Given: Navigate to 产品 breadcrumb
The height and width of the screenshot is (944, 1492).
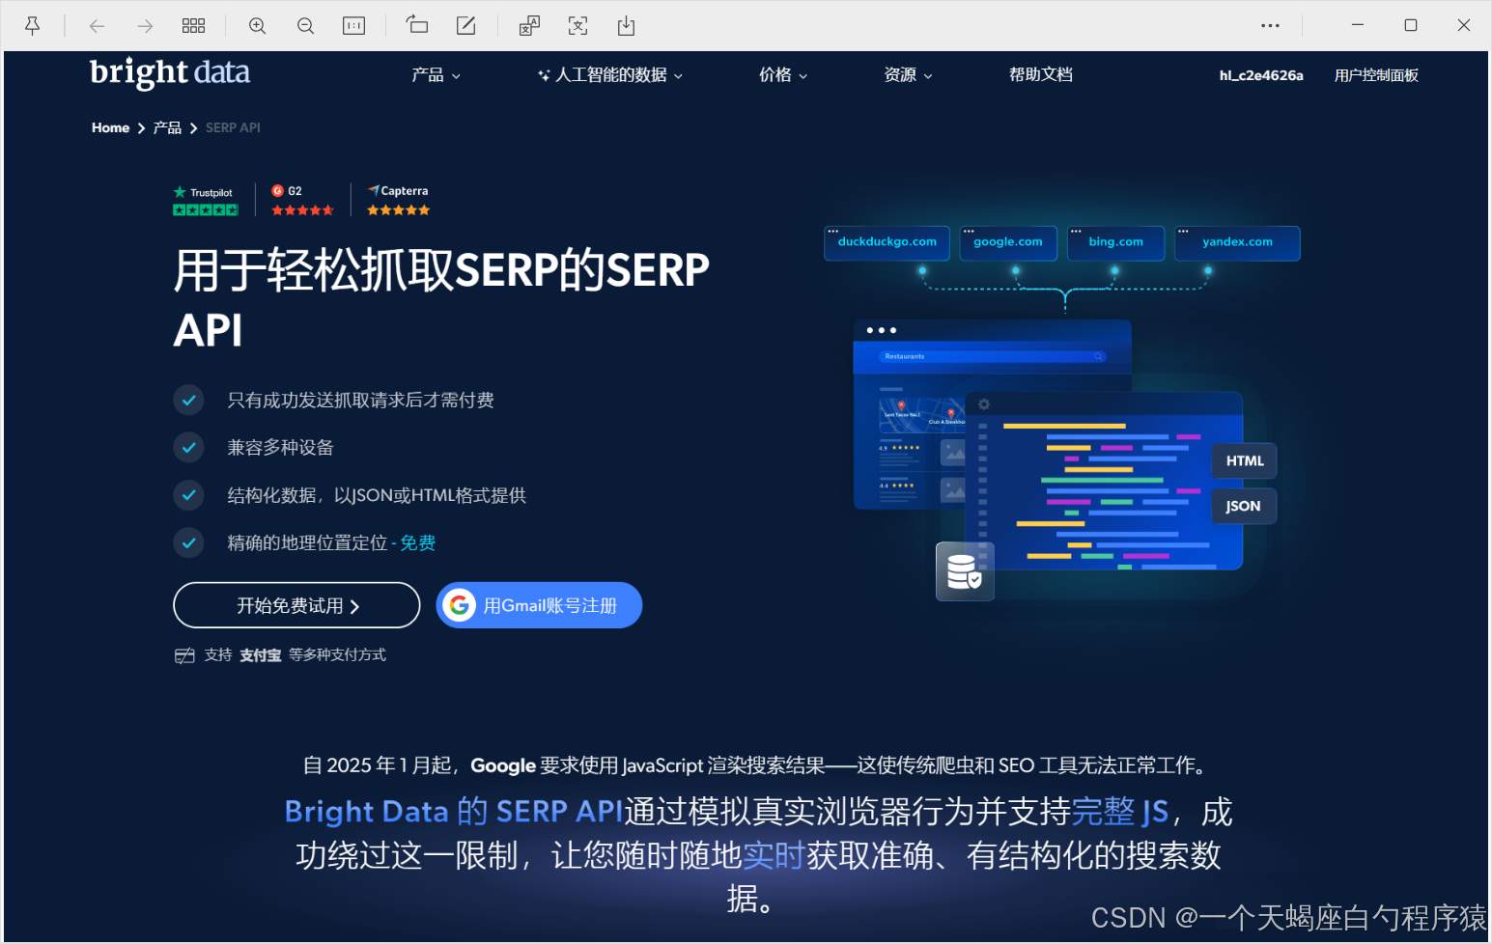Looking at the screenshot, I should point(167,127).
